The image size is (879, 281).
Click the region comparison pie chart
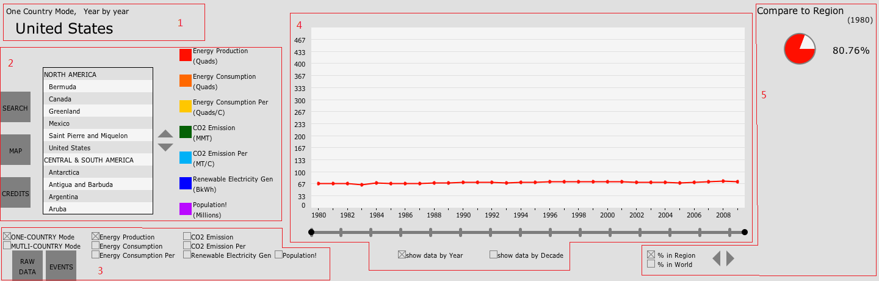click(800, 49)
